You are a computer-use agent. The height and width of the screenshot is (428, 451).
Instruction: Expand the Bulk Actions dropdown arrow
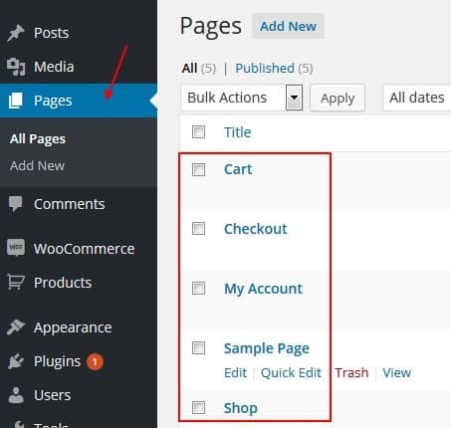tap(294, 98)
